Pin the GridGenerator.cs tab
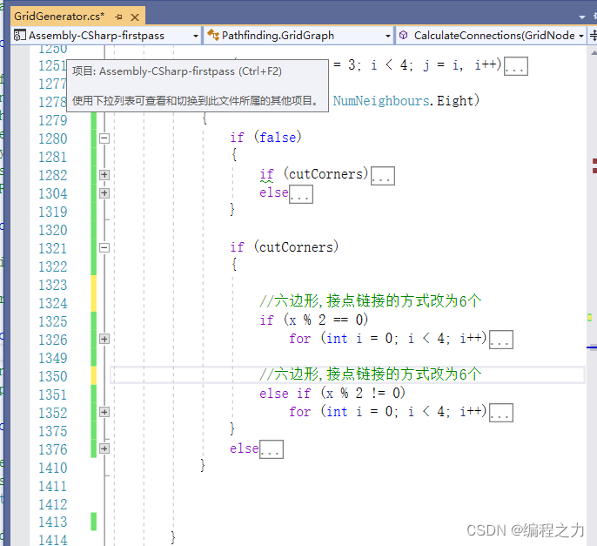 pyautogui.click(x=118, y=17)
